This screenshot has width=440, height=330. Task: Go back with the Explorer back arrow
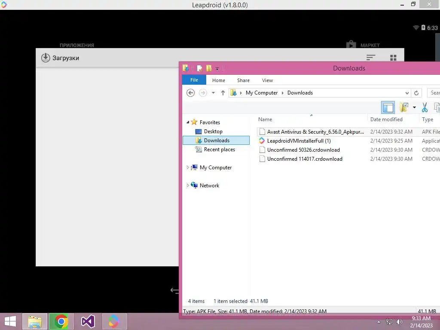pyautogui.click(x=190, y=93)
